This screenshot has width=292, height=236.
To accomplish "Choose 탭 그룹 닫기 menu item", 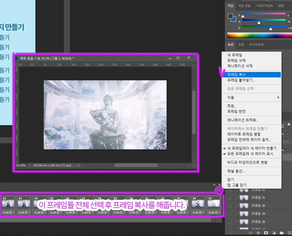I will pyautogui.click(x=251, y=185).
